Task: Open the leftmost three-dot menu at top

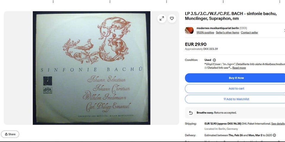Action: (53, 2)
